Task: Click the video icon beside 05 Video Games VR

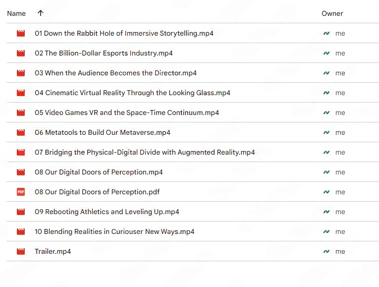Action: pos(21,113)
